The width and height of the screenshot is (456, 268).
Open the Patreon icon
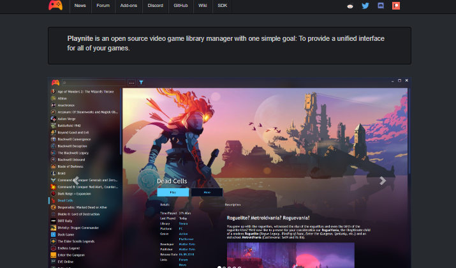coord(396,6)
